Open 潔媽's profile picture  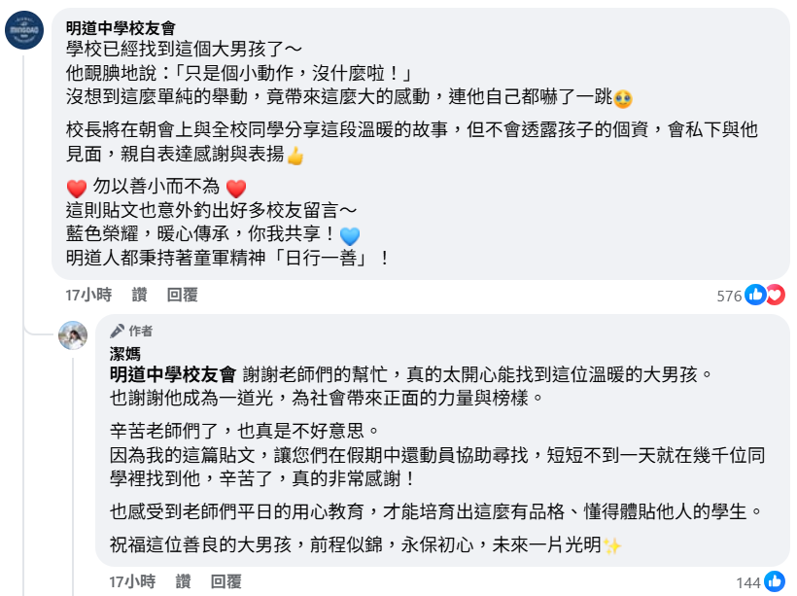point(74,333)
